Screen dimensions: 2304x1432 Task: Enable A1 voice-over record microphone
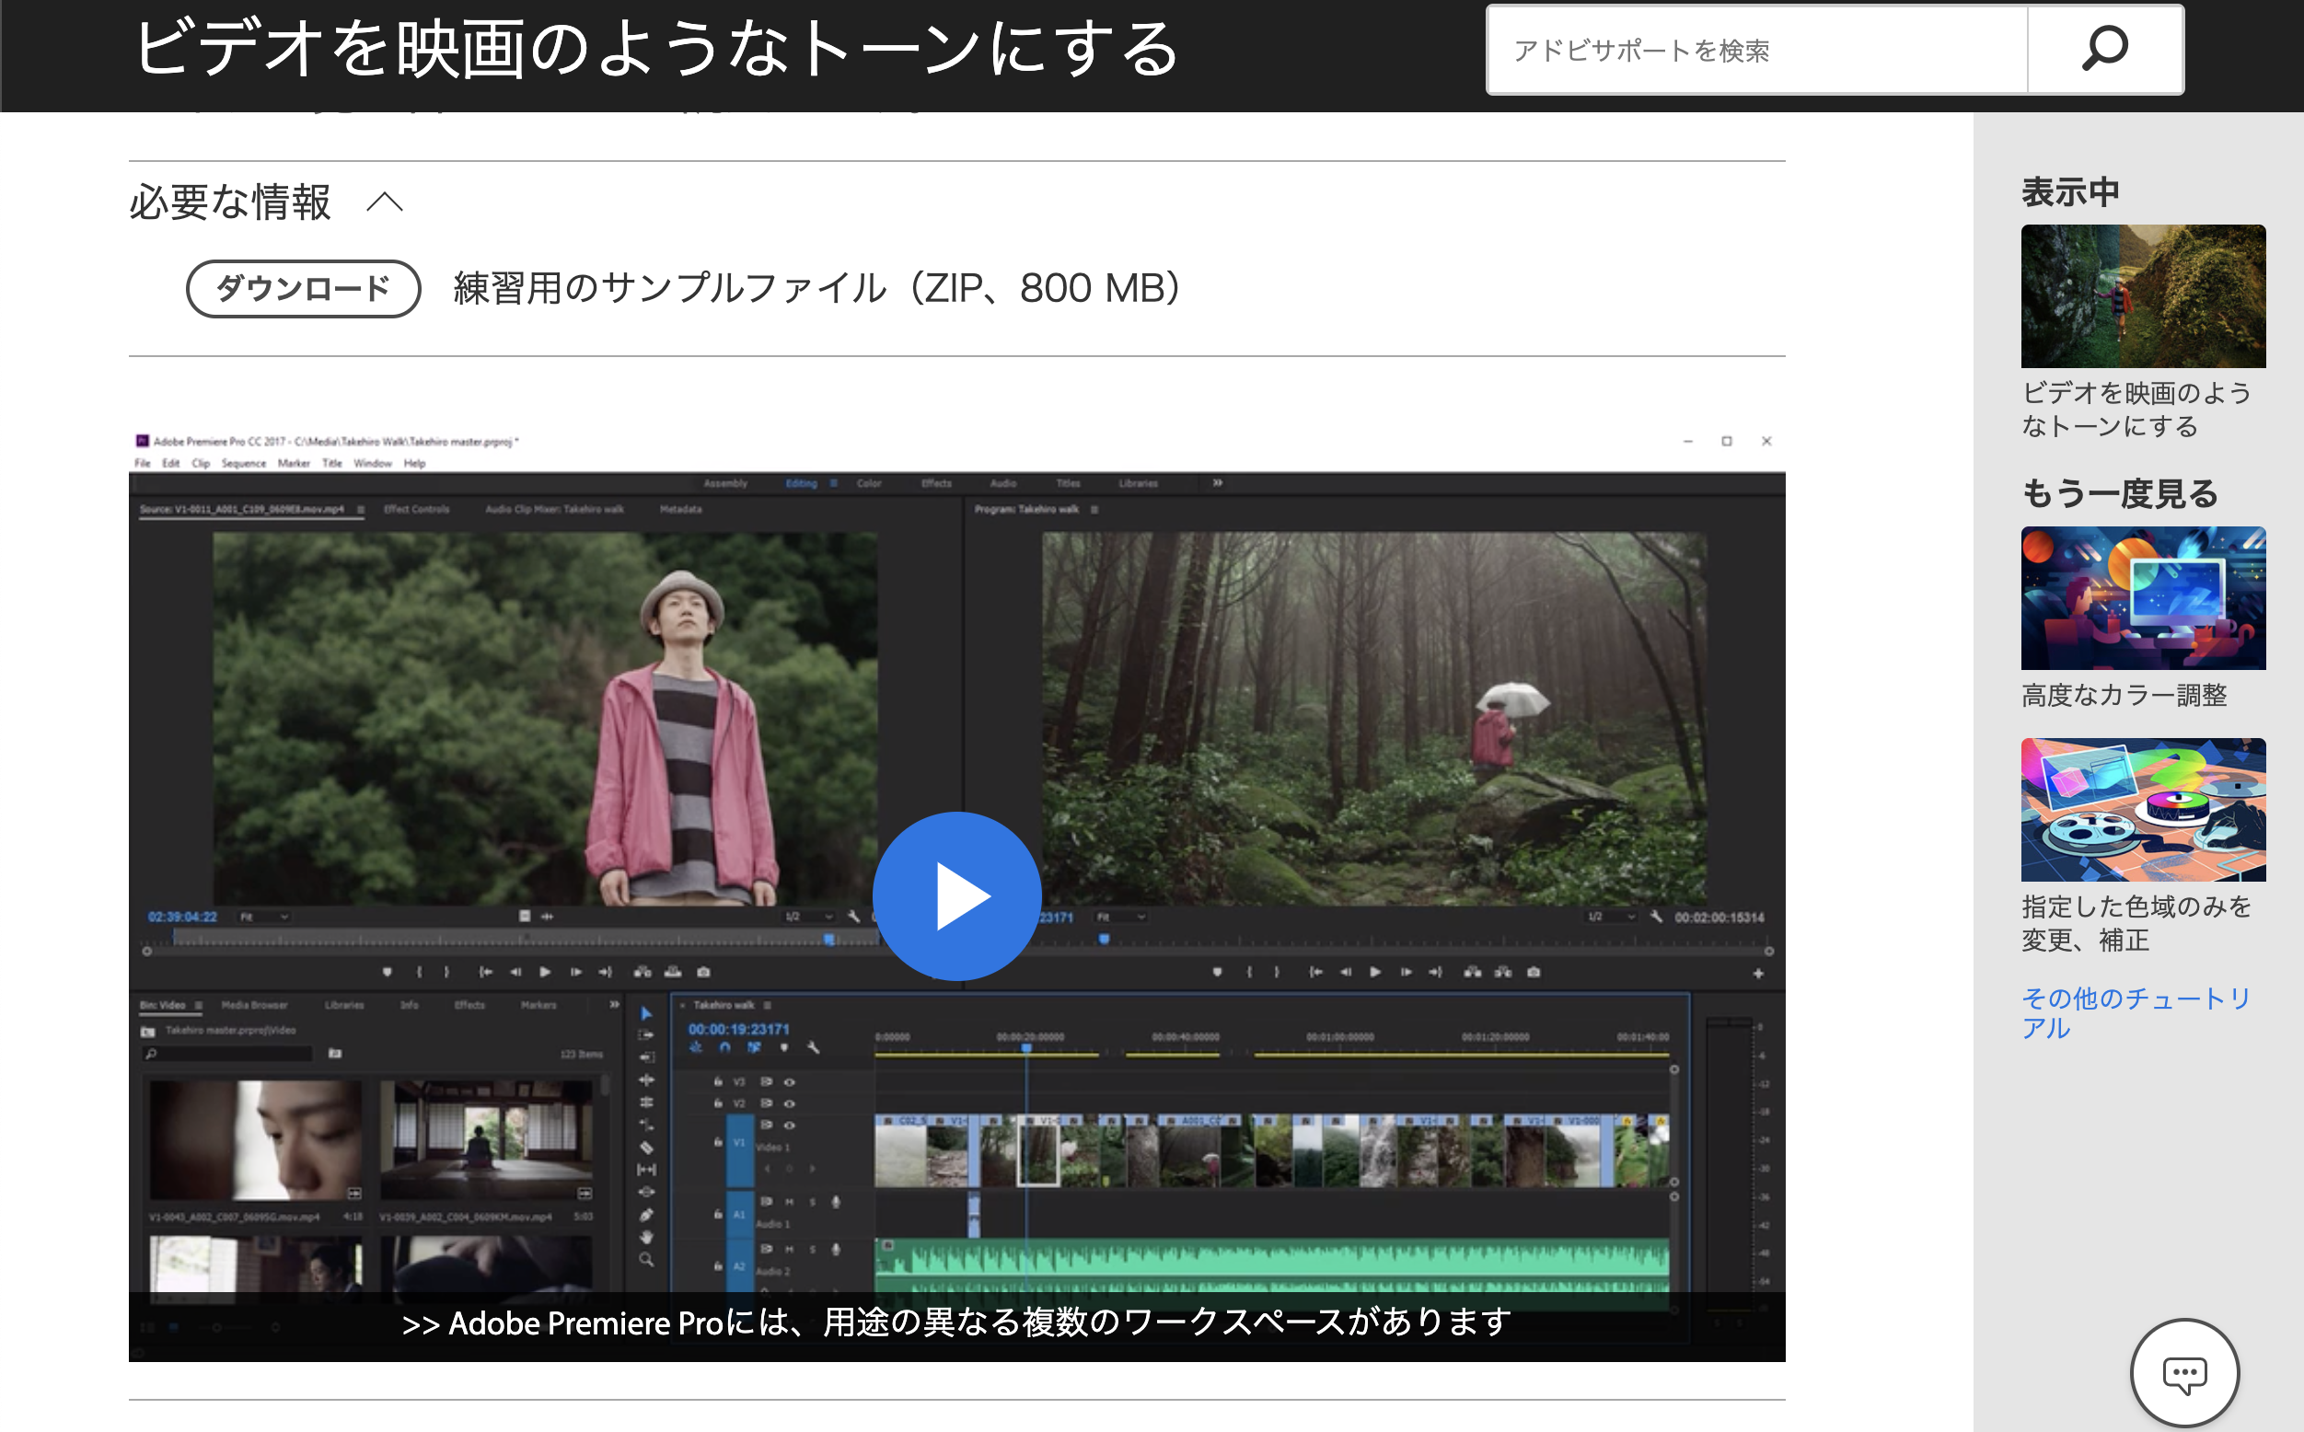click(835, 1202)
